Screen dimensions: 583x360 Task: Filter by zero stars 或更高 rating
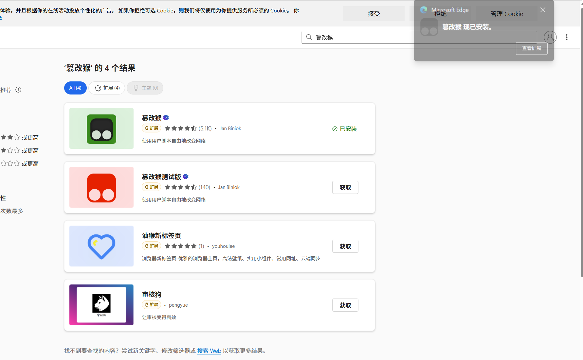20,163
